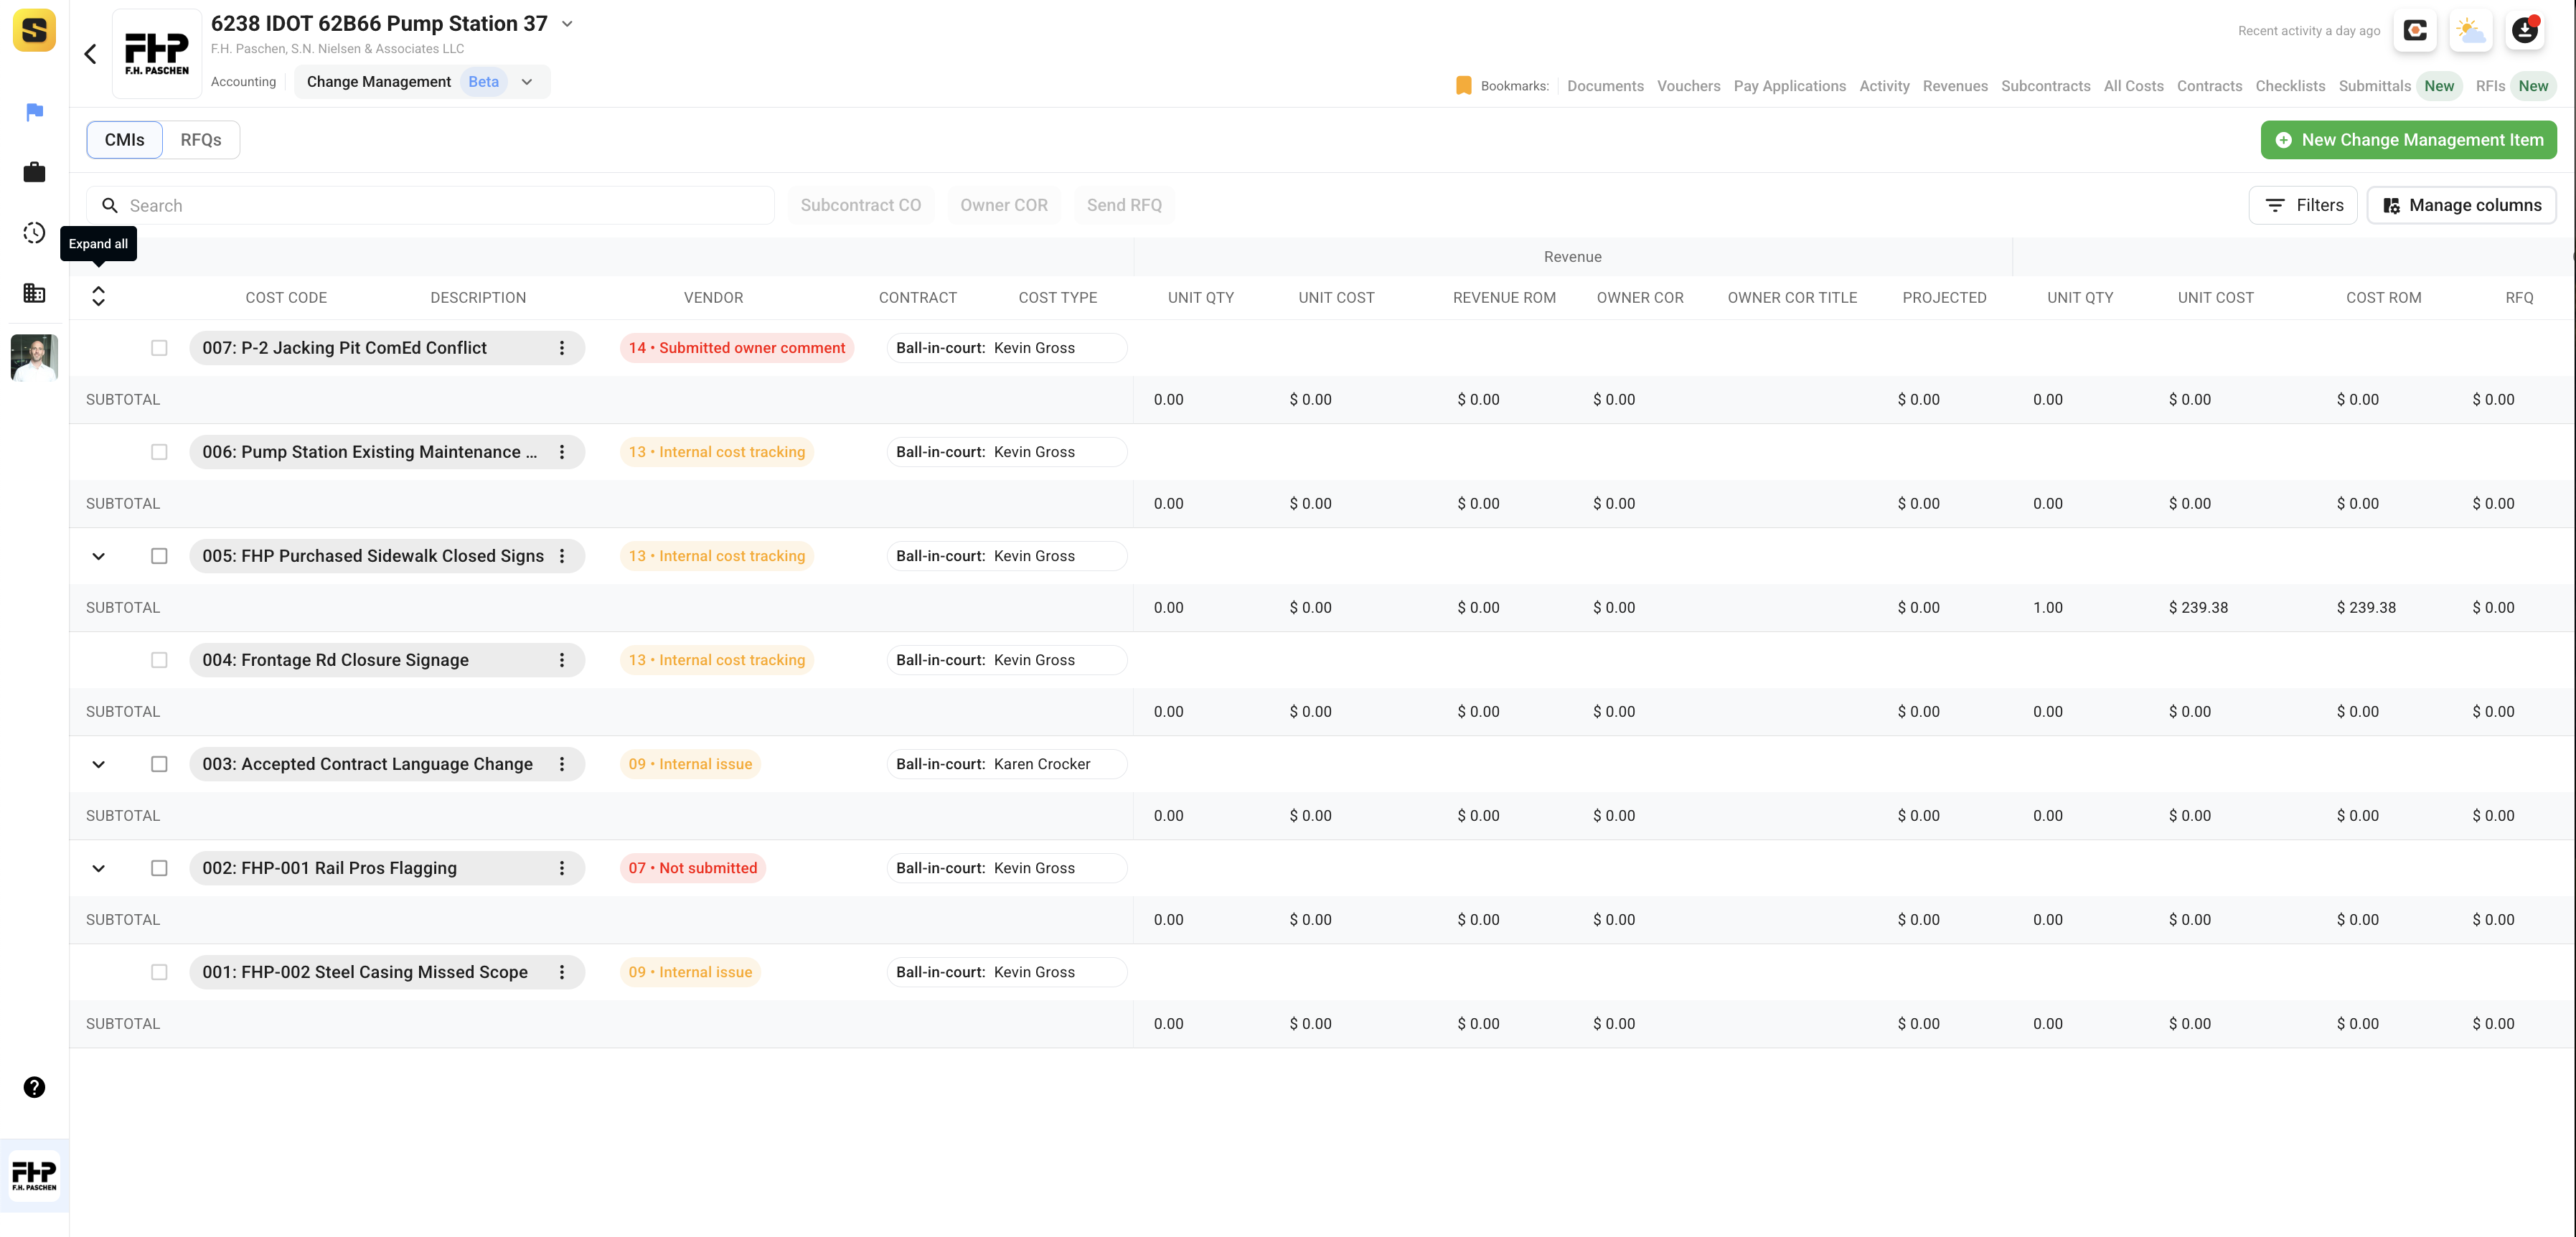The width and height of the screenshot is (2576, 1237).
Task: Click the Subcontract CO button
Action: 860,205
